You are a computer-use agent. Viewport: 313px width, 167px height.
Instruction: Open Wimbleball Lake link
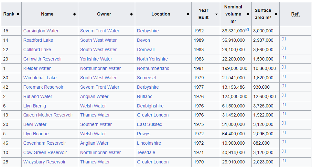(40, 78)
